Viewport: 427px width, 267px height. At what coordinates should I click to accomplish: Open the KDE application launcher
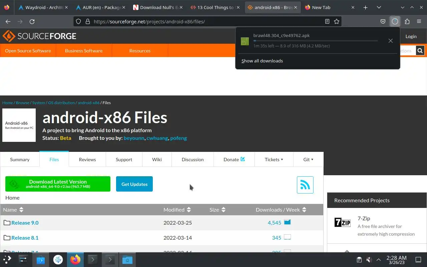pos(7,259)
